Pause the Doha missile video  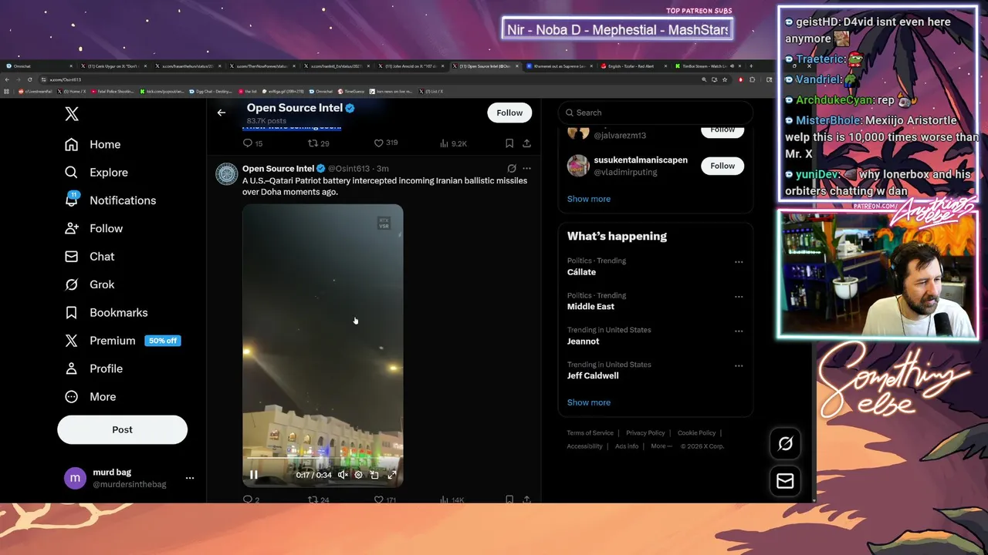point(253,475)
